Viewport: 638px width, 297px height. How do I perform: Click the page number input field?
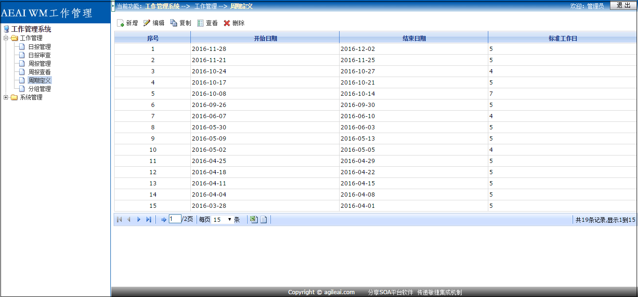coord(175,219)
